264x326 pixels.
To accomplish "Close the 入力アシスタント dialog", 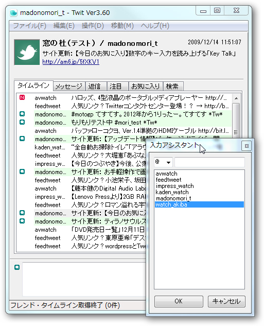I will (247, 146).
